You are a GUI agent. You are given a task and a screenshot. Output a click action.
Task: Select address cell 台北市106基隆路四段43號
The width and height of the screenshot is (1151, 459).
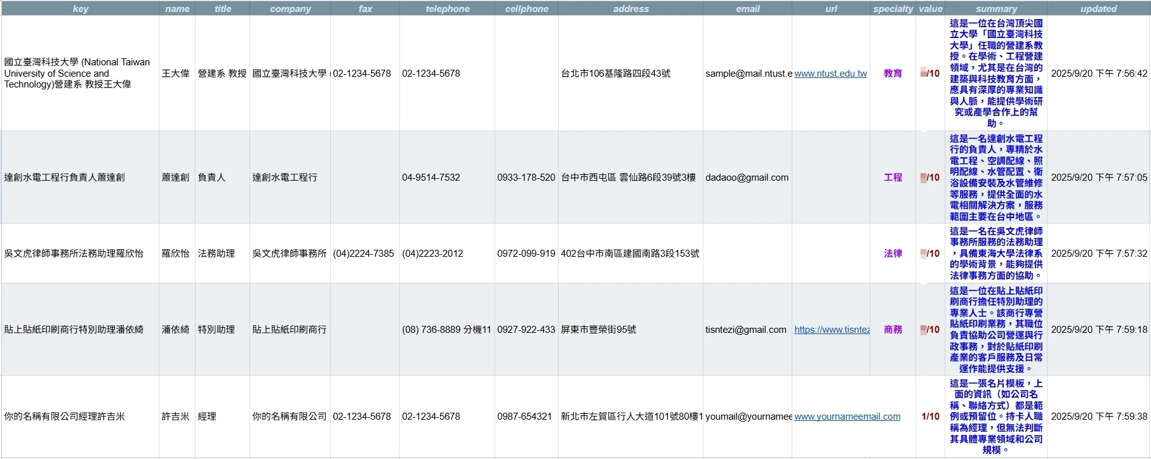click(630, 74)
